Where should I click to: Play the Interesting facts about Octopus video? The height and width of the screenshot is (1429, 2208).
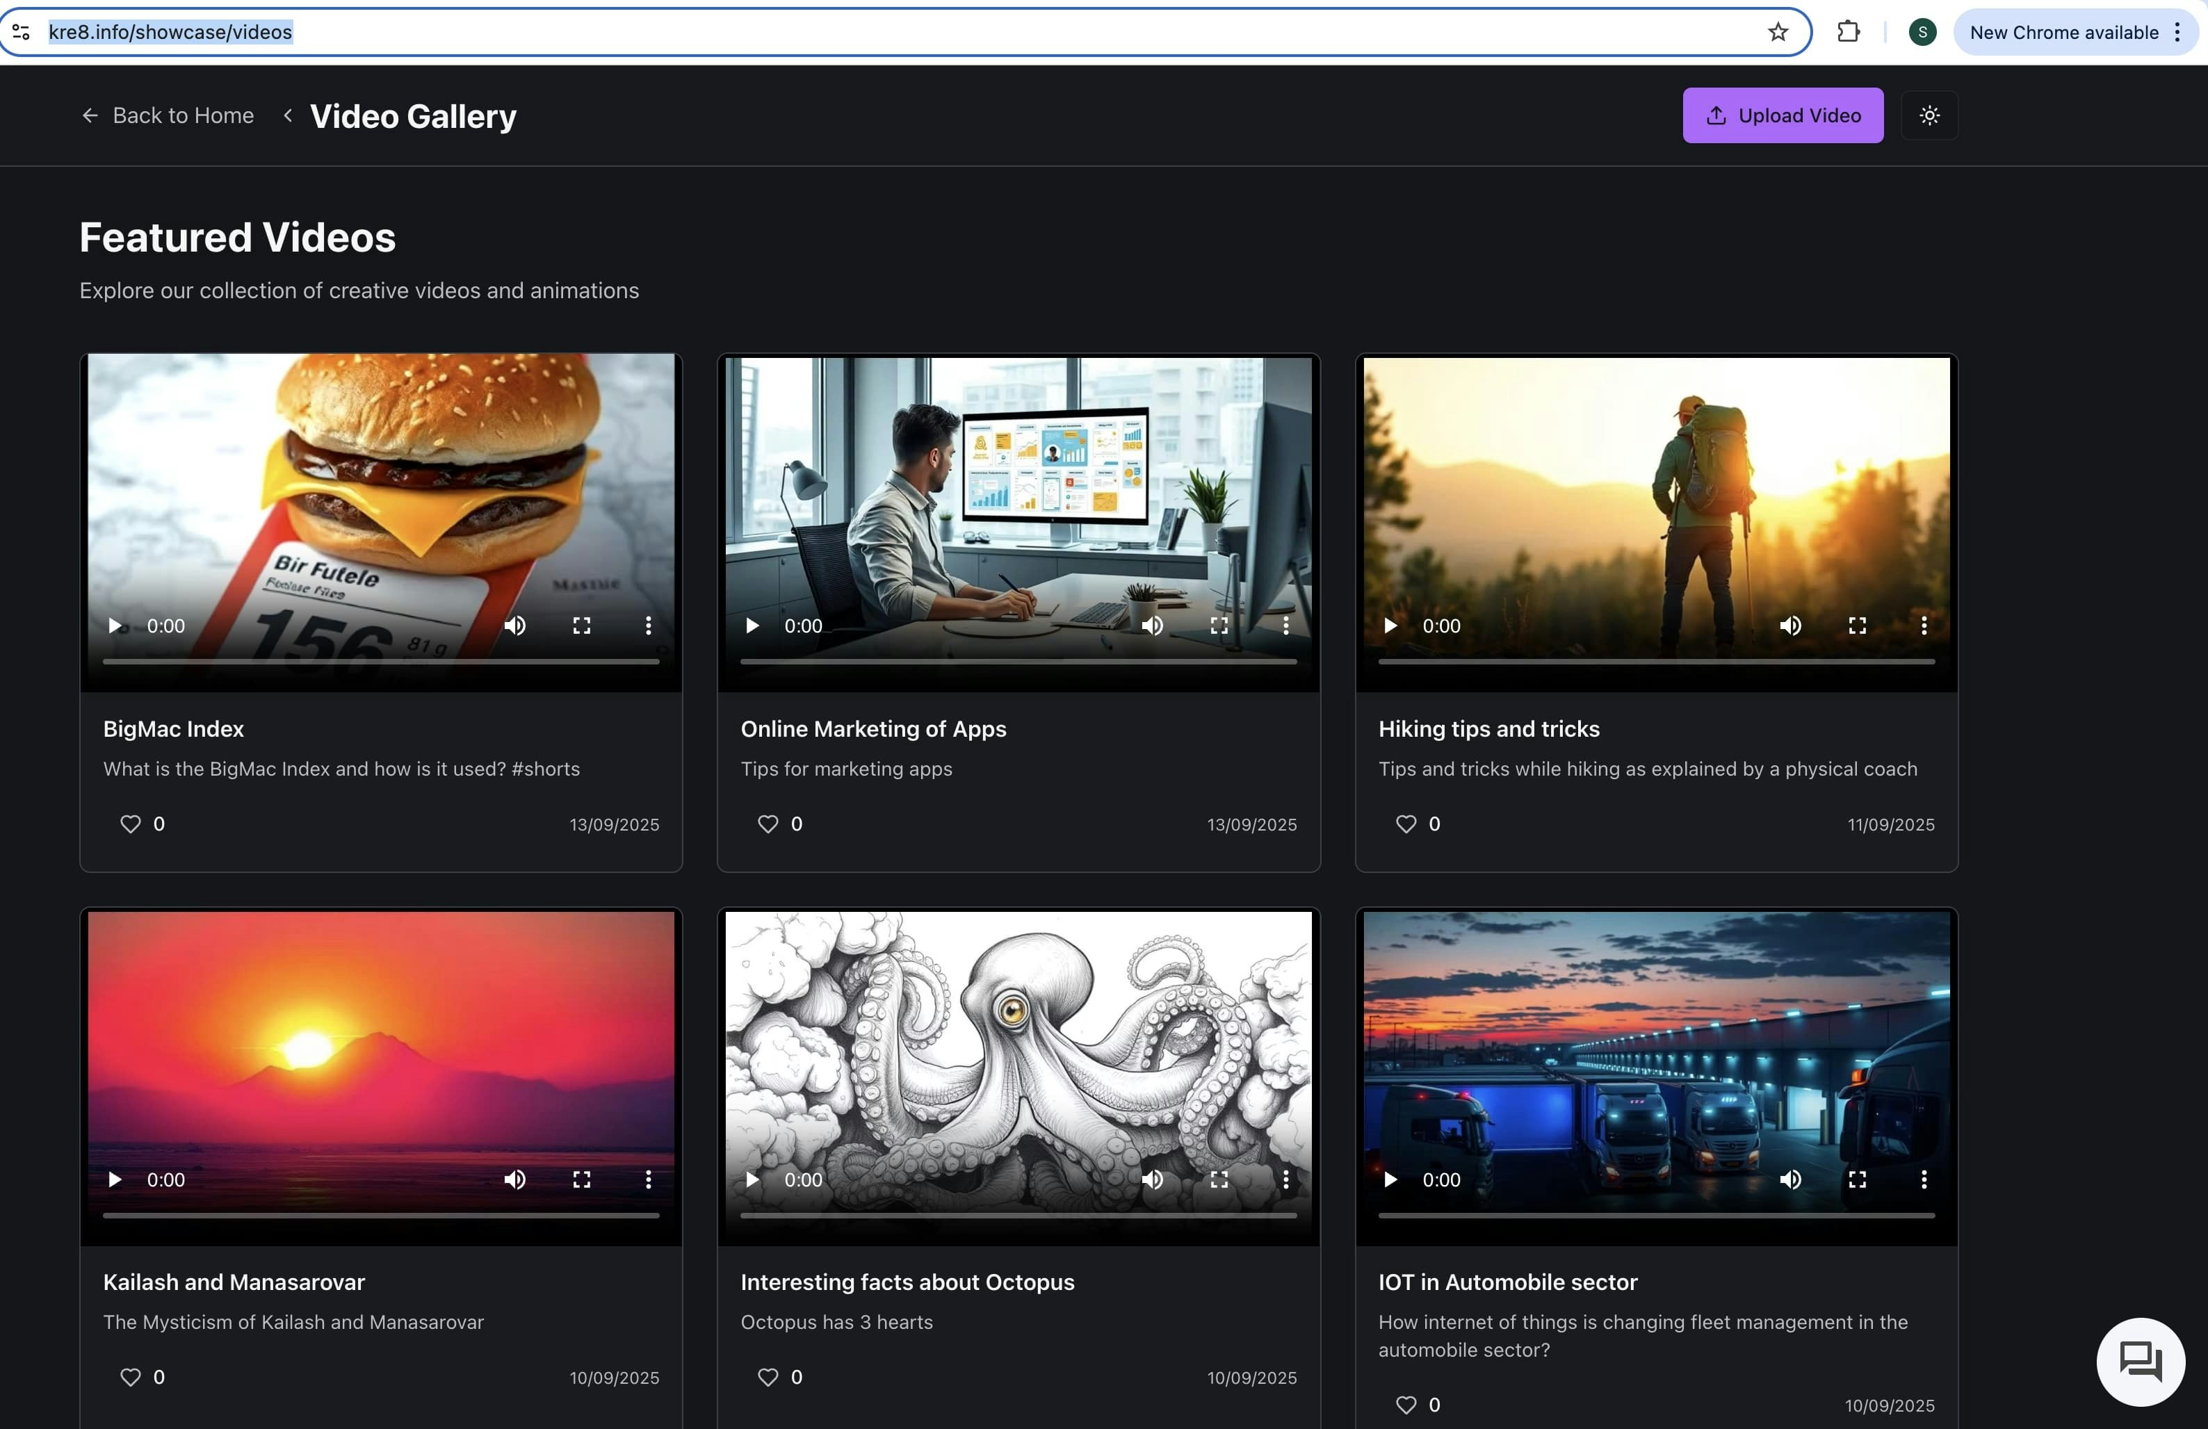click(752, 1179)
